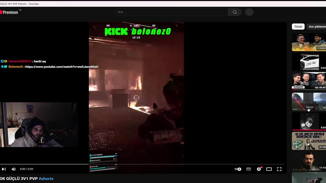Click the video progress bar
This screenshot has height=183, width=326.
[143, 164]
